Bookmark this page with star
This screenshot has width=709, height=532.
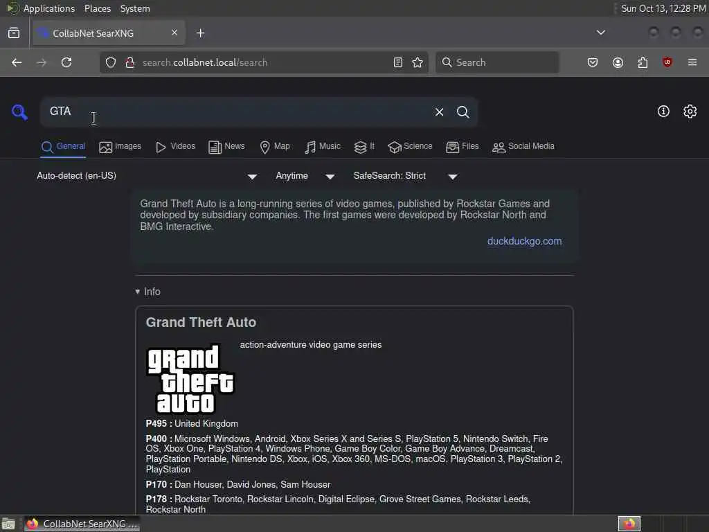pyautogui.click(x=418, y=62)
